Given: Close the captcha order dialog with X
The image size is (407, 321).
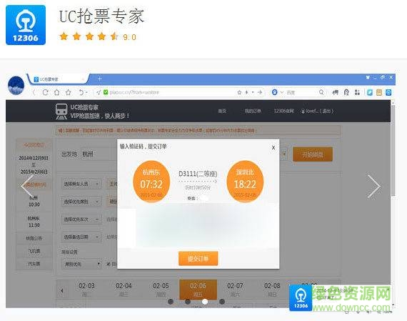Looking at the screenshot, I should tap(273, 148).
